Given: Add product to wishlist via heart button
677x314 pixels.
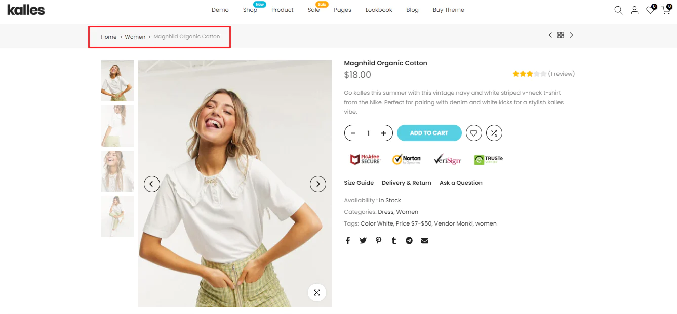Looking at the screenshot, I should (473, 133).
